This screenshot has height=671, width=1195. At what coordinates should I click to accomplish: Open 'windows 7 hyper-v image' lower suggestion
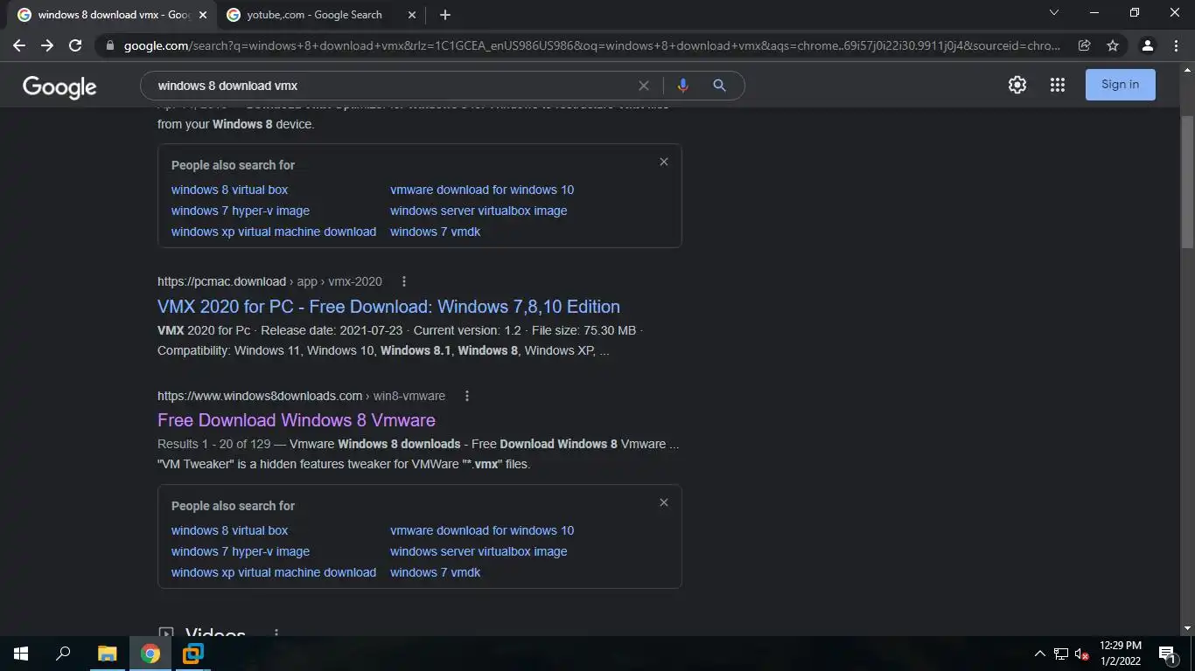pyautogui.click(x=241, y=551)
